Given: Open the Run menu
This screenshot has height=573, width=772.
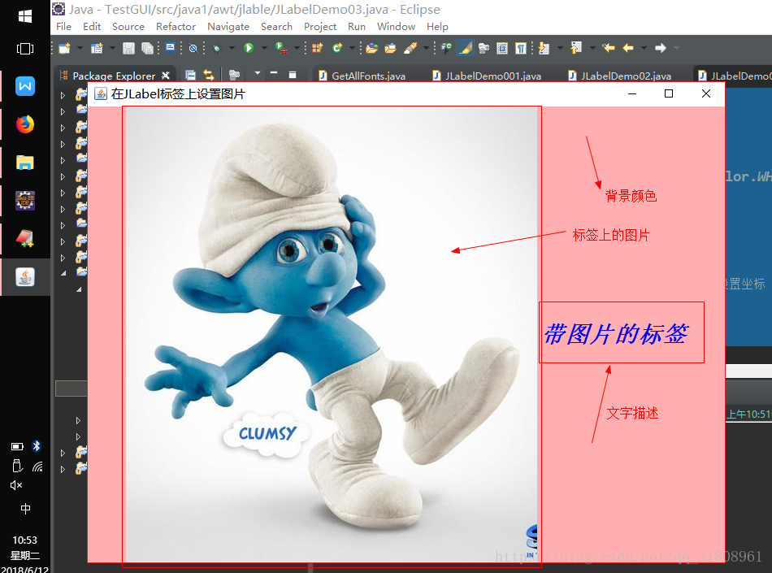Looking at the screenshot, I should 357,27.
